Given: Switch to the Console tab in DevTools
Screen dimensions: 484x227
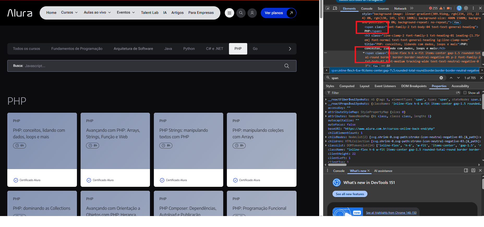Looking at the screenshot, I should click(367, 9).
